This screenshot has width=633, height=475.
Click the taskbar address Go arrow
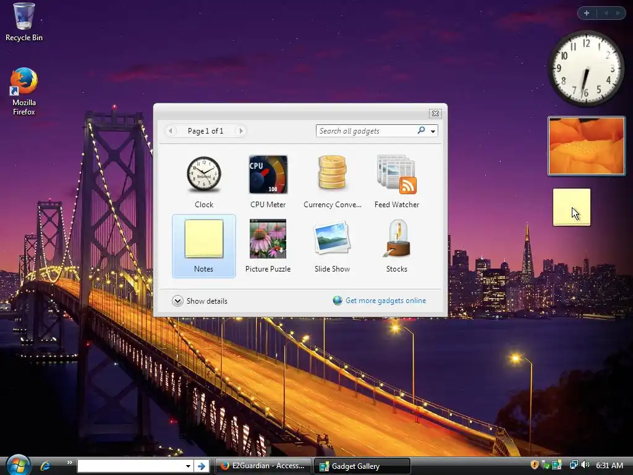click(x=202, y=466)
